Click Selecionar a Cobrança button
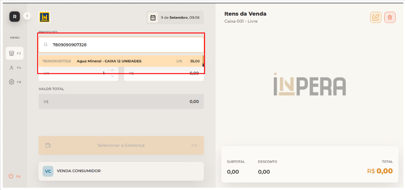Image resolution: width=405 pixels, height=190 pixels. point(121,145)
